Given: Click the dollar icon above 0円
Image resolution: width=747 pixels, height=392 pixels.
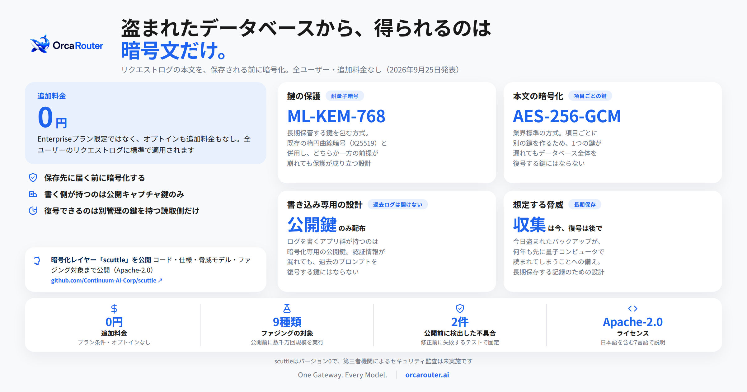Looking at the screenshot, I should coord(114,308).
